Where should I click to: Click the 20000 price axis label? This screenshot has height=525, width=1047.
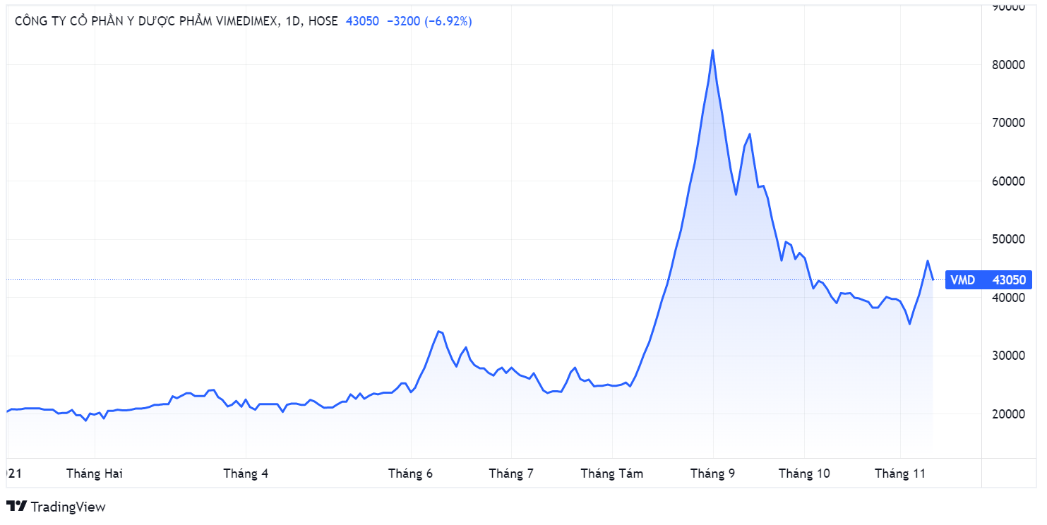pos(1009,414)
